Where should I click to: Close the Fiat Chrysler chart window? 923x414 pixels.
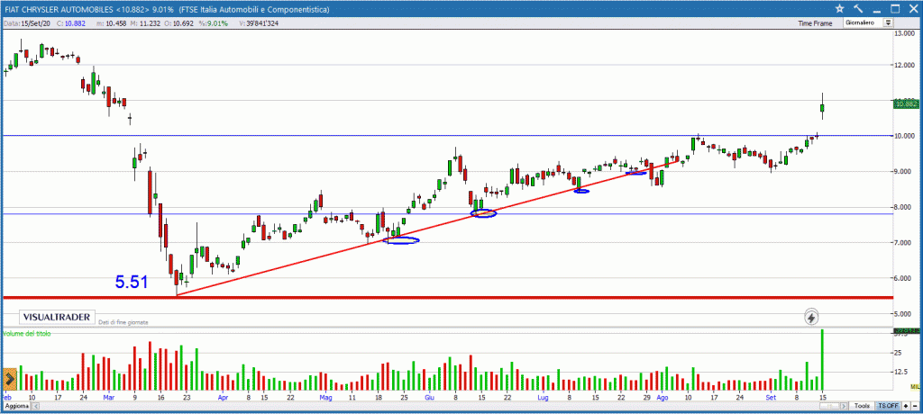(x=914, y=9)
